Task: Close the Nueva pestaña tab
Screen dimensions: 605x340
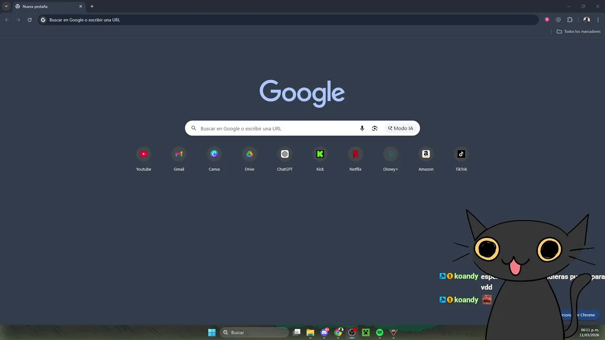Action: (x=80, y=7)
